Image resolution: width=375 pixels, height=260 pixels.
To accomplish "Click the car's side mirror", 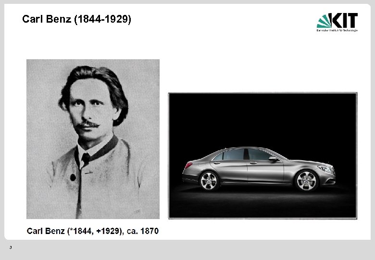I will pos(273,158).
